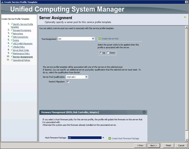189x149 pixels.
Task: Open the vNIC/vHBA Placement step
Action: click(23, 44)
